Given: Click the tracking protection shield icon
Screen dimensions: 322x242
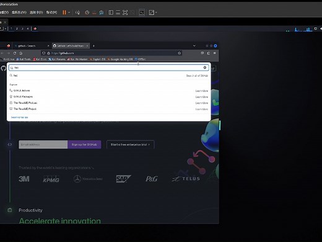Looking at the screenshot, I should 43,53.
